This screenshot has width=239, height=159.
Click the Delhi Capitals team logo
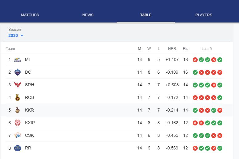pyautogui.click(x=18, y=72)
